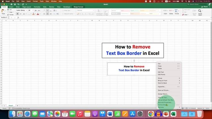The image size is (212, 119).
Task: Click the Paste clipboard icon in ribbon
Action: click(3, 11)
